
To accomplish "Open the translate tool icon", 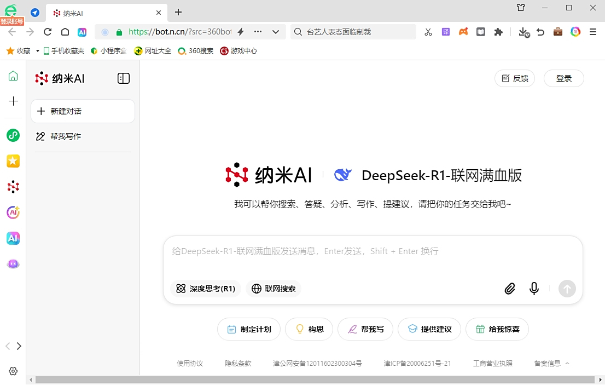I will [x=445, y=32].
